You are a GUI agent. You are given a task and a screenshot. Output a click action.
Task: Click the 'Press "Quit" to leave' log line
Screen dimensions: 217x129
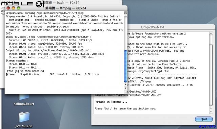point(125,109)
